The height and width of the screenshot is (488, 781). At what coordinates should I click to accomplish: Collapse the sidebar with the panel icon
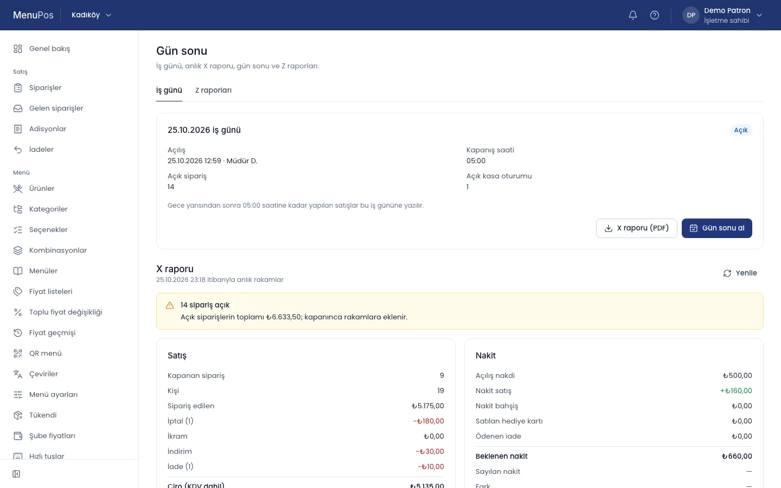pos(16,474)
